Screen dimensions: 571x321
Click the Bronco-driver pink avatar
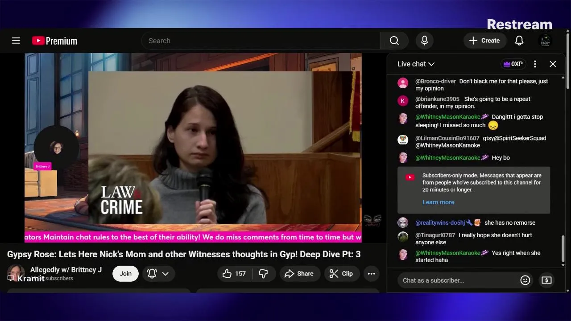[403, 83]
